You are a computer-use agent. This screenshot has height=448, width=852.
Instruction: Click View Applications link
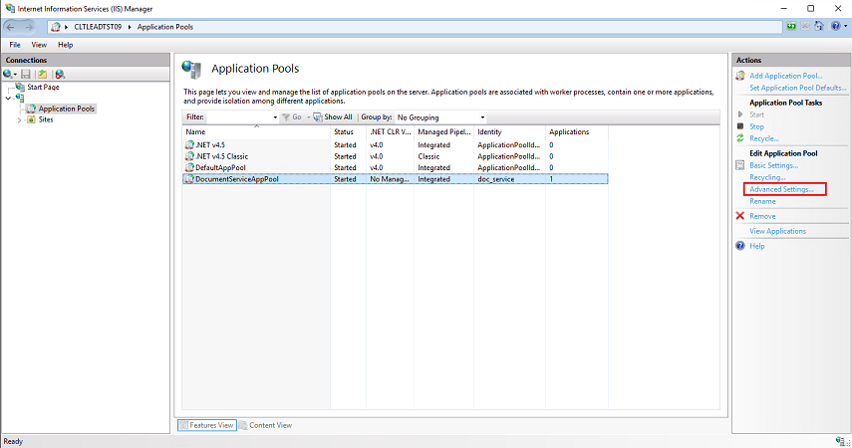[777, 231]
